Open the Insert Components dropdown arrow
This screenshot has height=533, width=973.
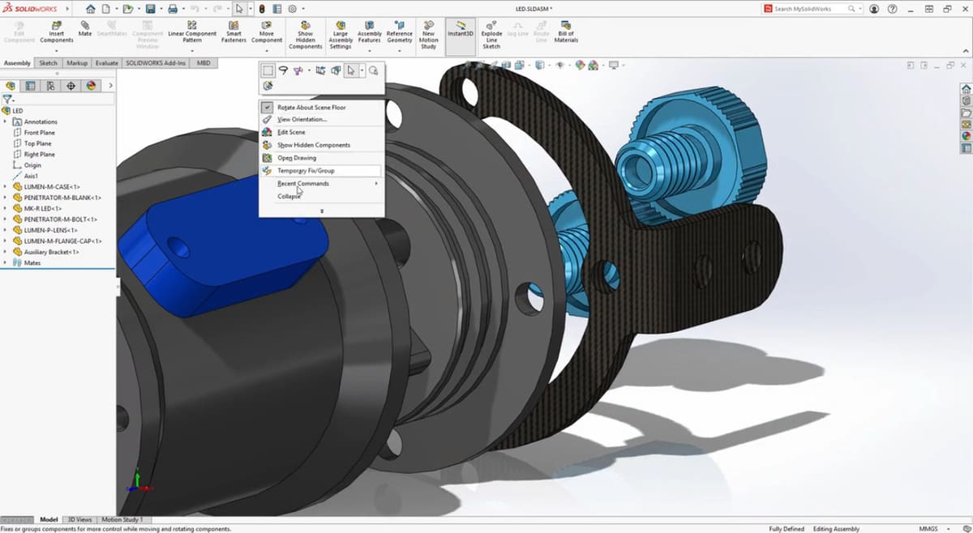coord(57,51)
